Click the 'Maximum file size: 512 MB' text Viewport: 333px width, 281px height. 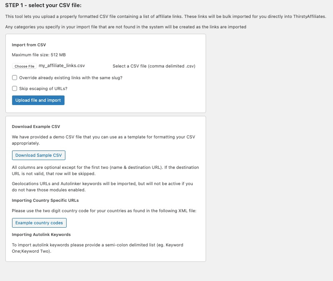[x=39, y=55]
